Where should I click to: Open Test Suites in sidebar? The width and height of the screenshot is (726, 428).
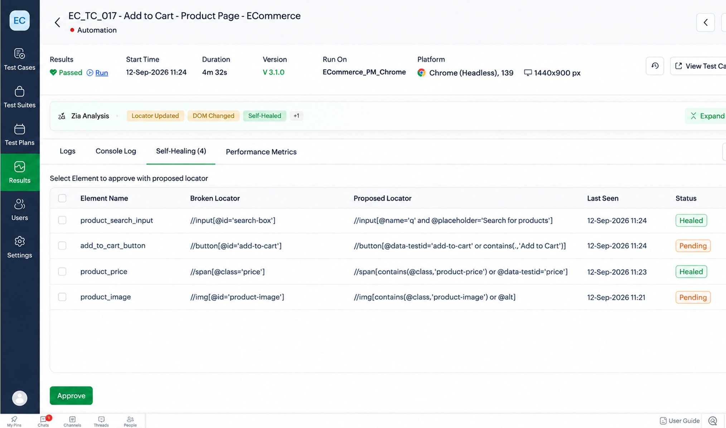point(19,97)
